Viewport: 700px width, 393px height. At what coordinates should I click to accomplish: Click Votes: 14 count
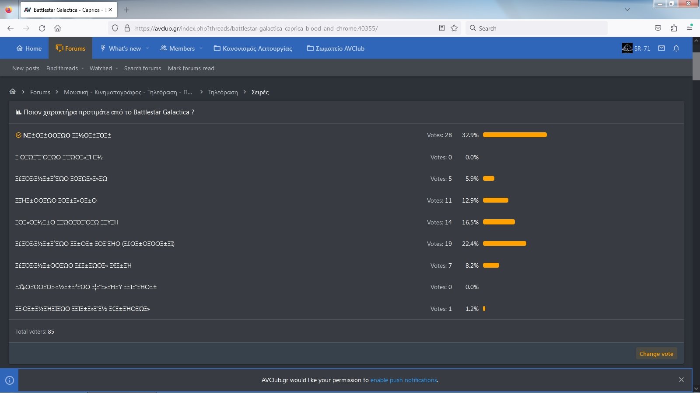pyautogui.click(x=439, y=222)
